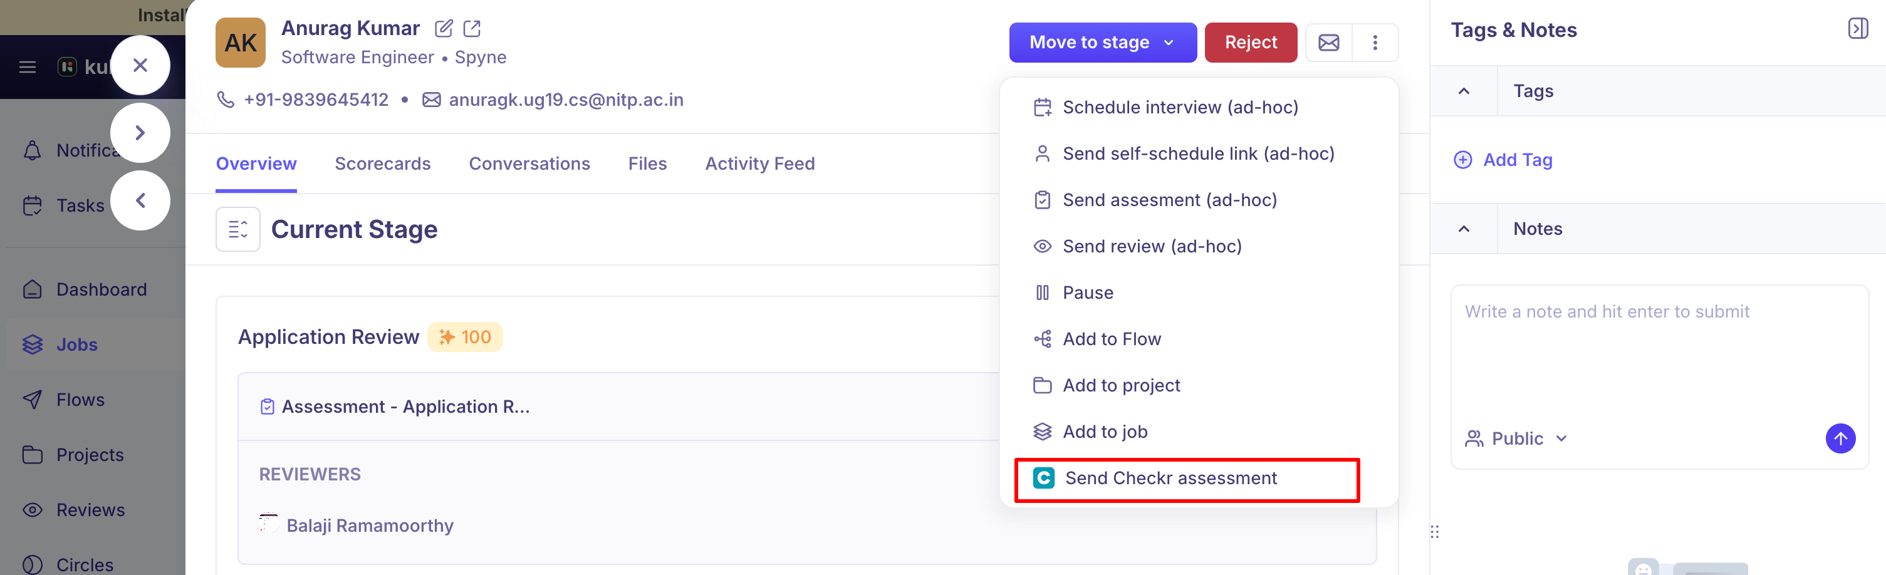This screenshot has height=575, width=1886.
Task: Edit candidate name via the pencil icon
Action: pos(444,29)
